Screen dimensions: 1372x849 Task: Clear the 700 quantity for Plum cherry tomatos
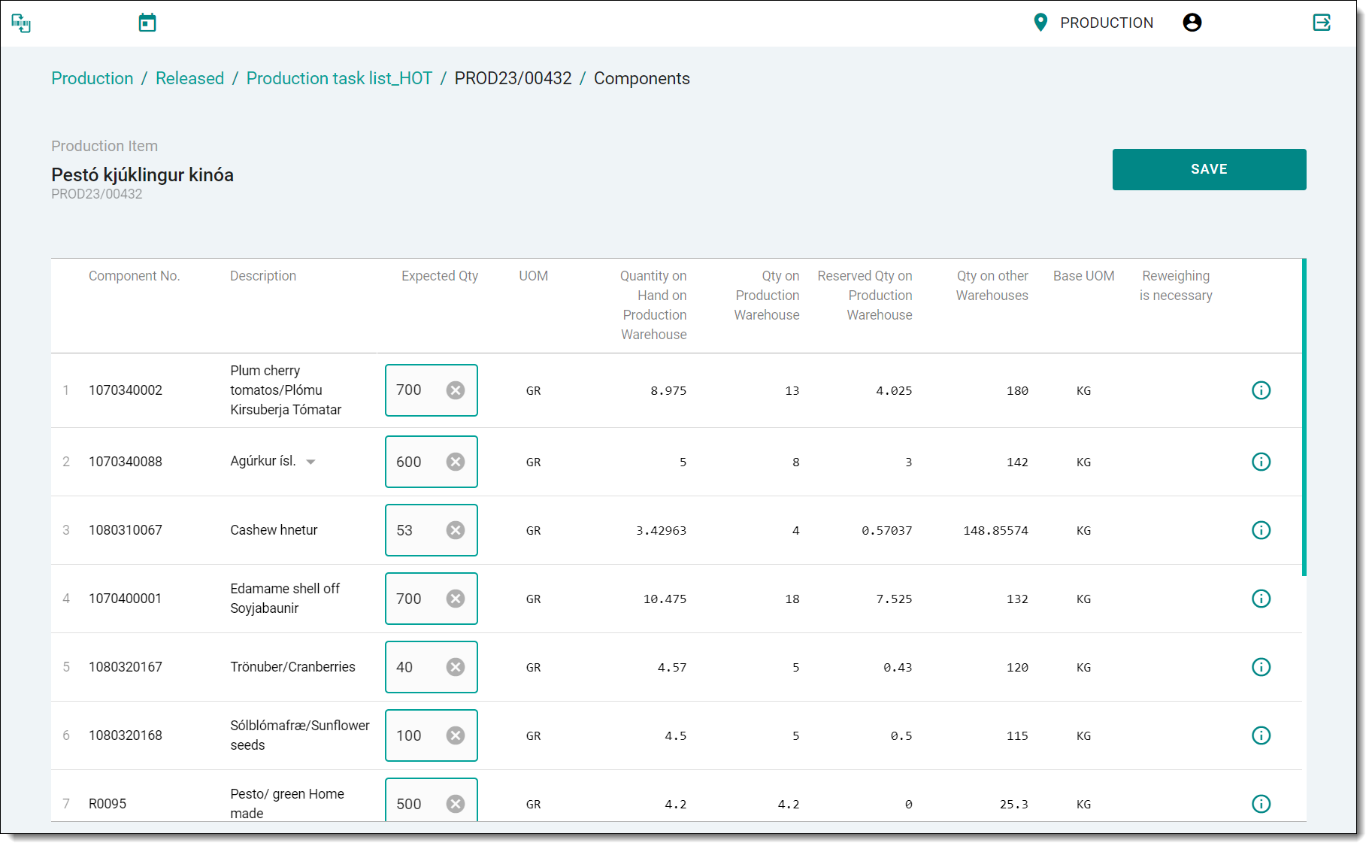456,390
